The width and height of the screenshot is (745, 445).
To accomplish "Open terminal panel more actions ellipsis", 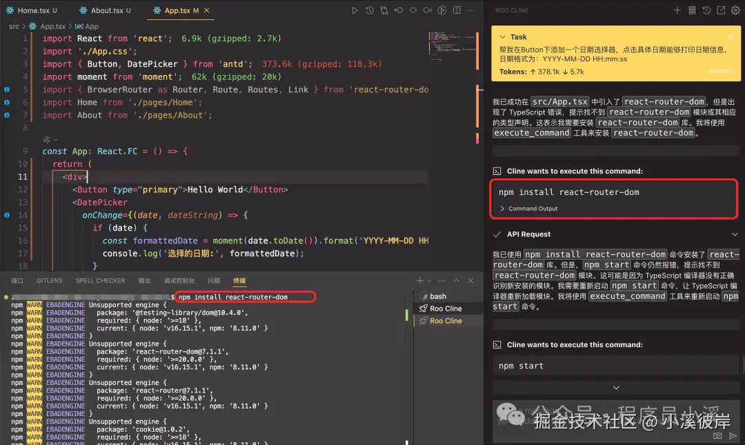I will point(442,281).
